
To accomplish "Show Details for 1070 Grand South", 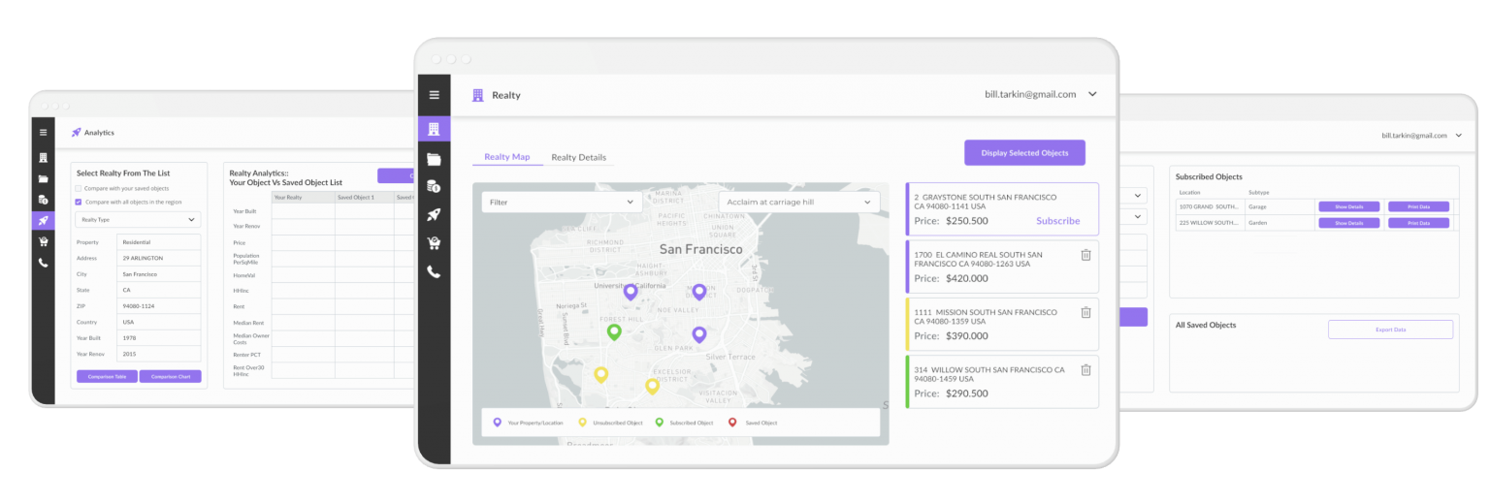I will (x=1349, y=206).
